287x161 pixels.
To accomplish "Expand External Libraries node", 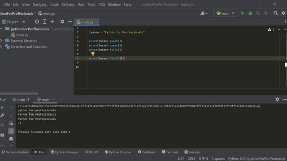I will tap(1, 41).
